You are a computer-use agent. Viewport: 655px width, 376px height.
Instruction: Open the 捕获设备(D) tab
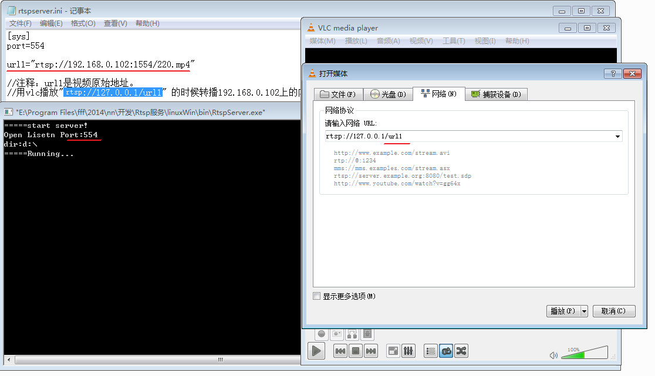[496, 94]
